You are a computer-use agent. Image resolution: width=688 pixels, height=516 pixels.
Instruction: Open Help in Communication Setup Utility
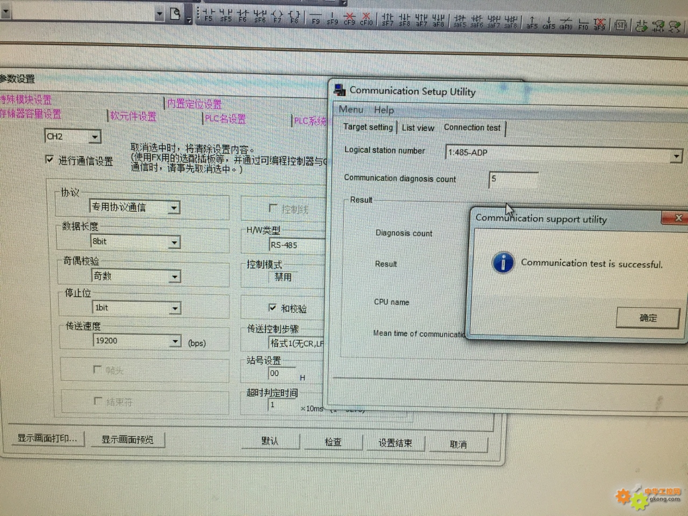(x=384, y=110)
